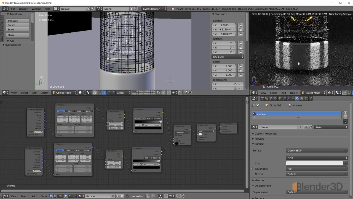Open the Cycles Render engine dropdown
The height and width of the screenshot is (199, 353).
[x=154, y=9]
